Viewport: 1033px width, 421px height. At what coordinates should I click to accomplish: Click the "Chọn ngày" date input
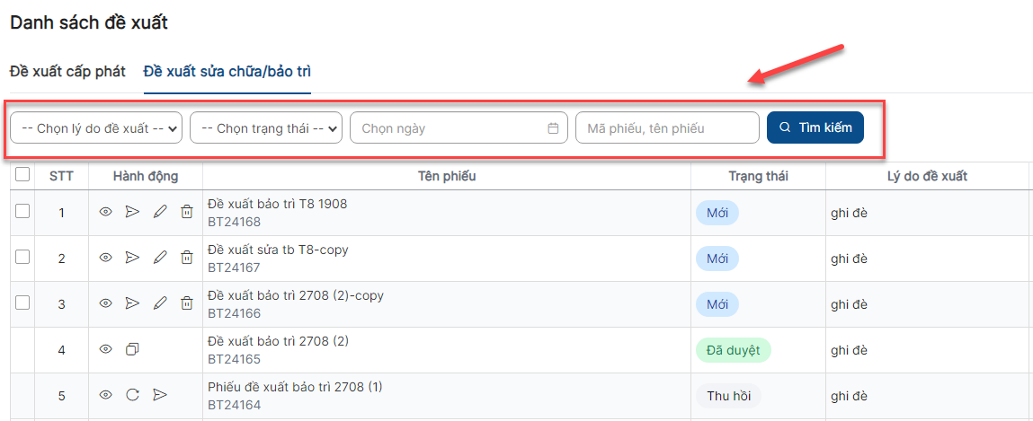point(459,128)
